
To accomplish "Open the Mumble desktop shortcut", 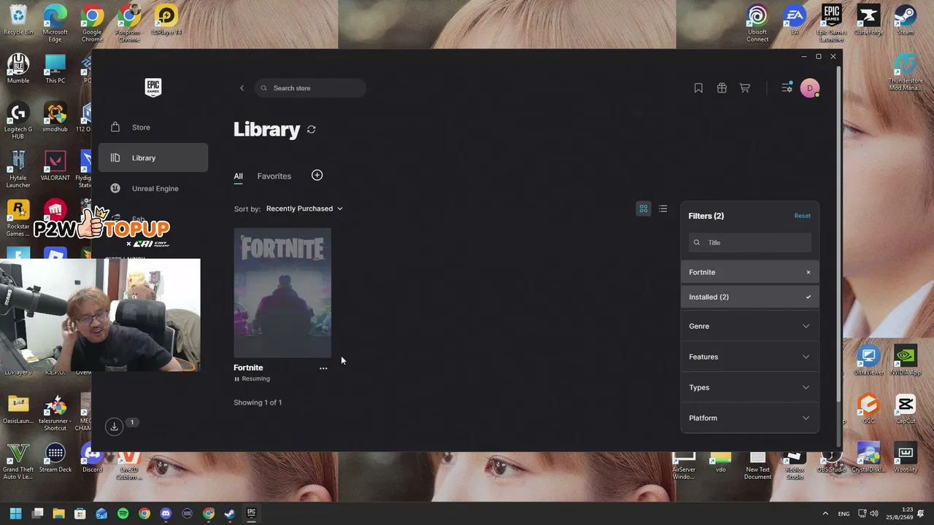I will click(x=18, y=69).
